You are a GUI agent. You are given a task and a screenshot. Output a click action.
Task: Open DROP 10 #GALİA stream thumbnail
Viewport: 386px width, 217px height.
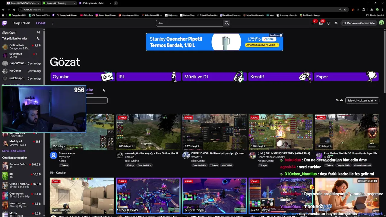coord(214,132)
